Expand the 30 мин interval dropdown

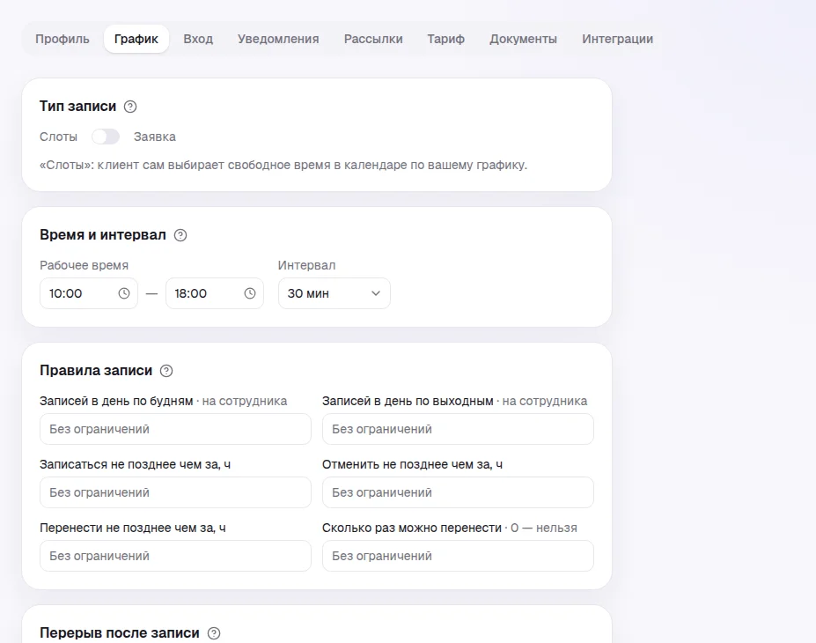(x=334, y=293)
